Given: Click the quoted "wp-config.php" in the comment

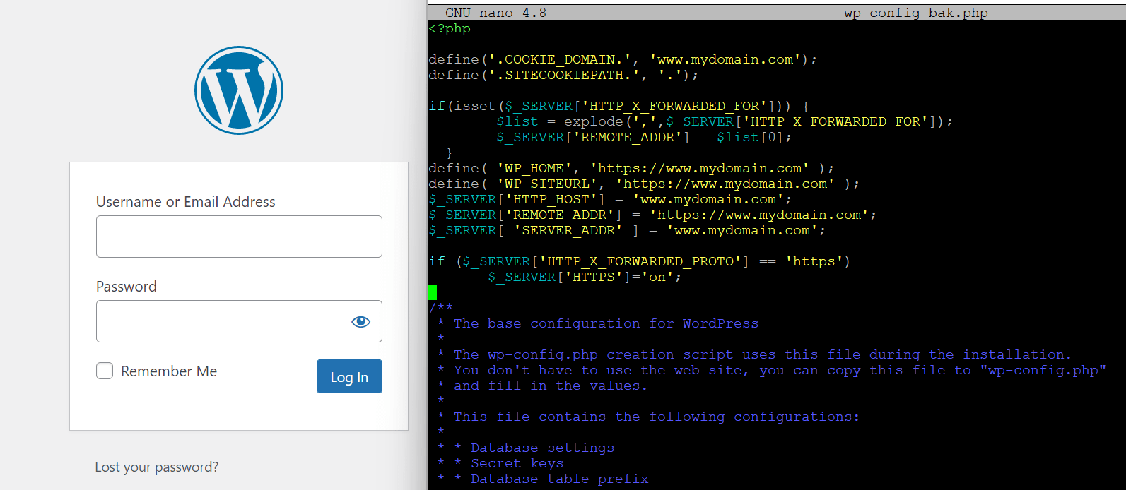Looking at the screenshot, I should (x=1043, y=371).
